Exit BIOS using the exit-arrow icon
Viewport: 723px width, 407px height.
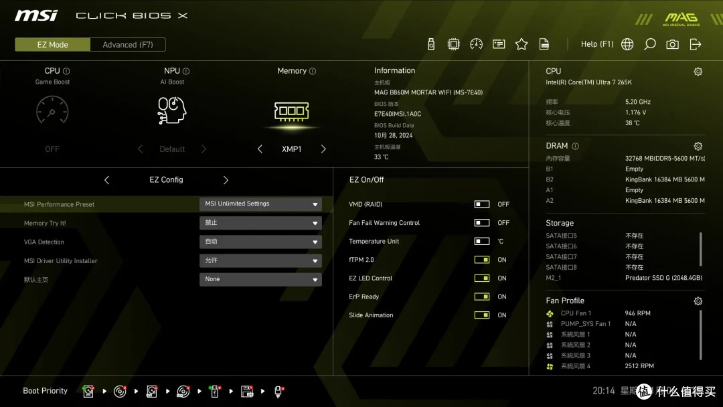click(x=696, y=44)
